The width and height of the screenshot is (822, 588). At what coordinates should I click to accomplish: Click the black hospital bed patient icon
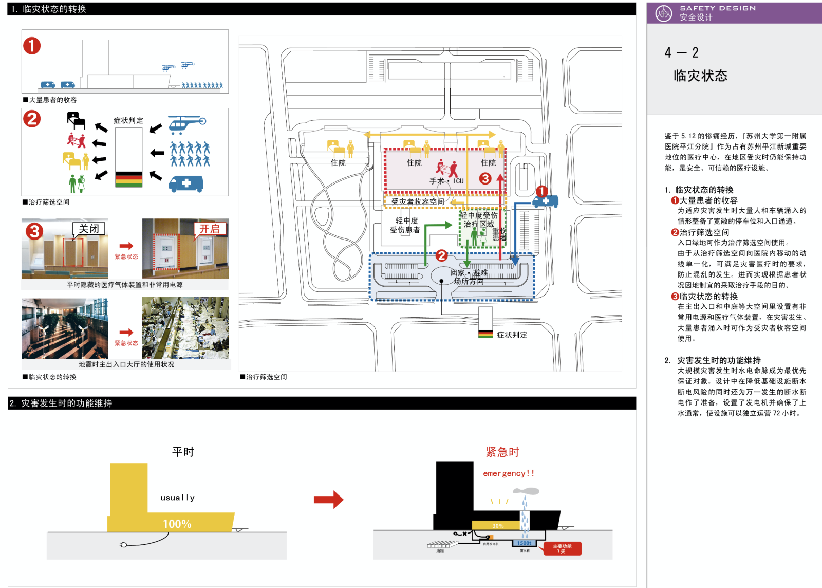click(x=76, y=121)
